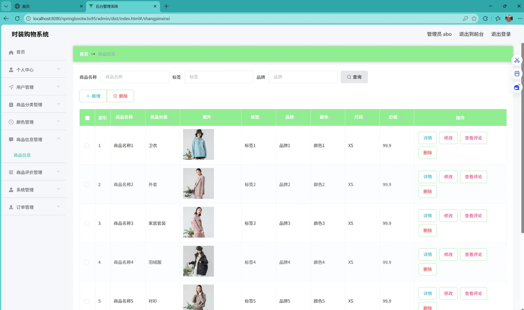Go back using the browser back arrow
Screen dimensions: 524x310
click(6, 18)
